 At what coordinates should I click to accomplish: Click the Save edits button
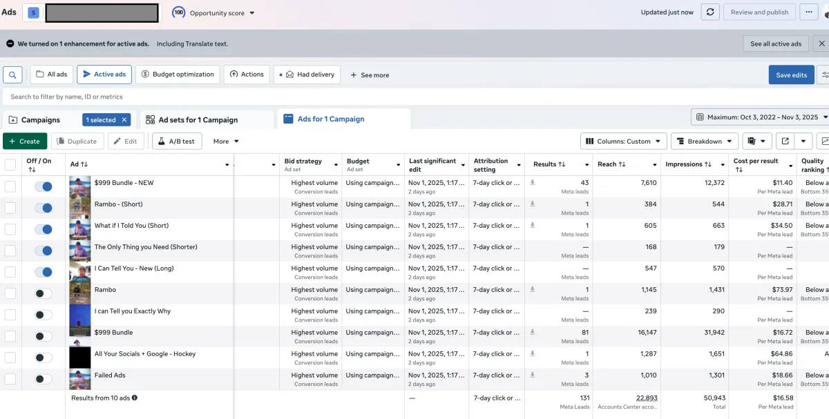(791, 75)
